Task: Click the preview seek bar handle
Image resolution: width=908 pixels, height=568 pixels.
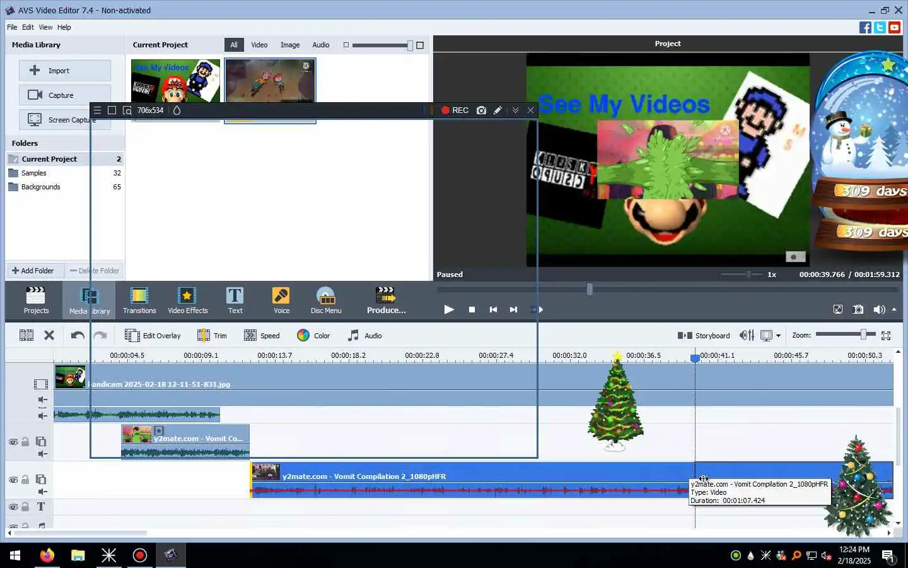Action: pos(590,289)
